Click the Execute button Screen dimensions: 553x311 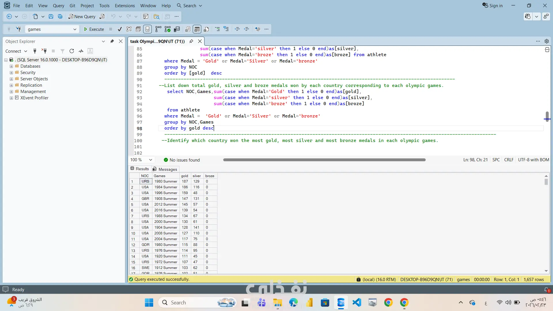click(94, 29)
